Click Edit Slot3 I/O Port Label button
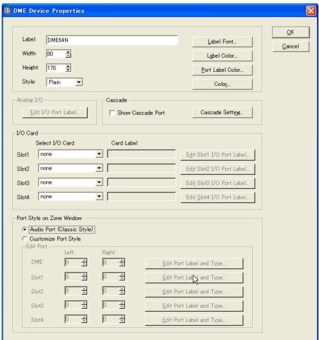The height and width of the screenshot is (340, 319). pyautogui.click(x=218, y=183)
